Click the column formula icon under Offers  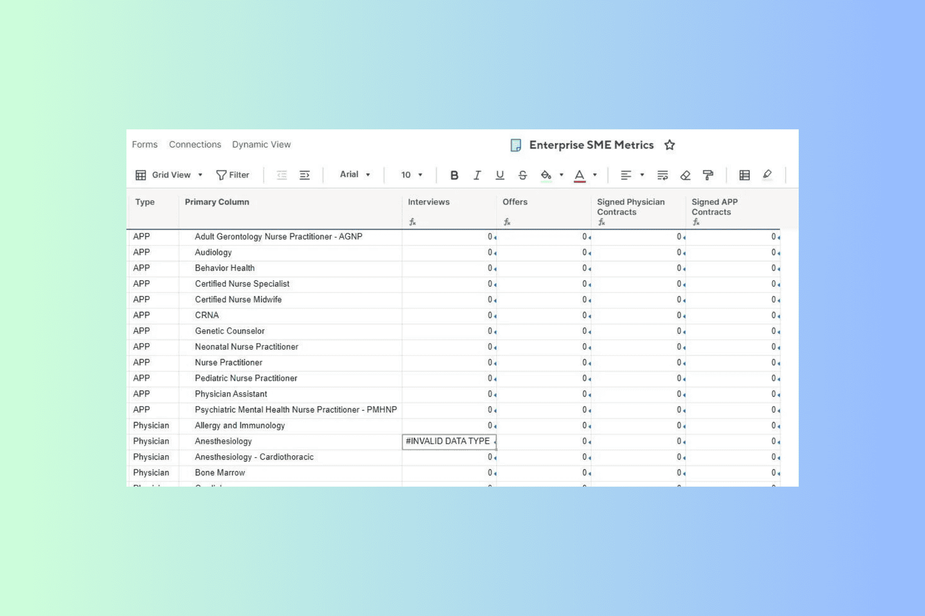(507, 222)
